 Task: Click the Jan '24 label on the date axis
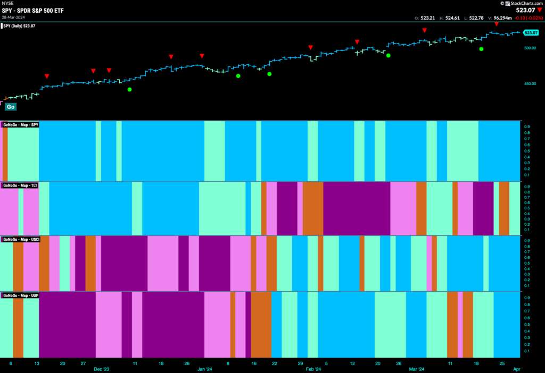tap(205, 369)
